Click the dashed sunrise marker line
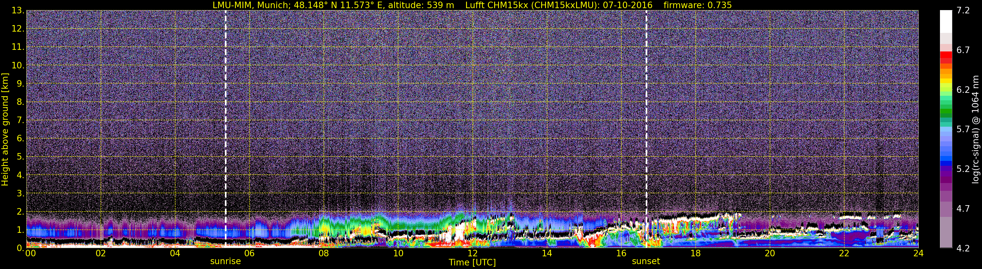 (x=225, y=129)
